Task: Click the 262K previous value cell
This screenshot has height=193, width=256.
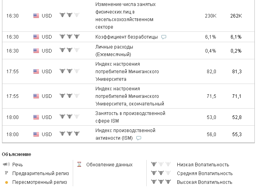Action: (236, 16)
